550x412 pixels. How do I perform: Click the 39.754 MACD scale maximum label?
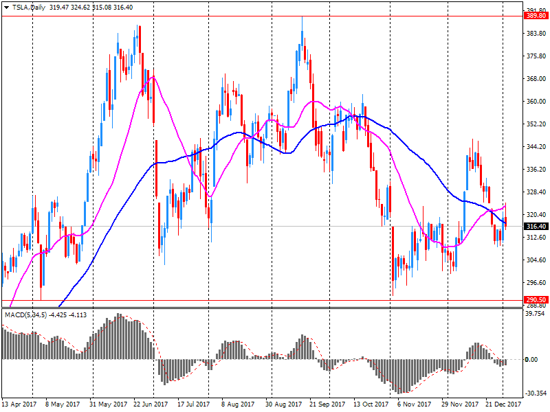pos(536,314)
